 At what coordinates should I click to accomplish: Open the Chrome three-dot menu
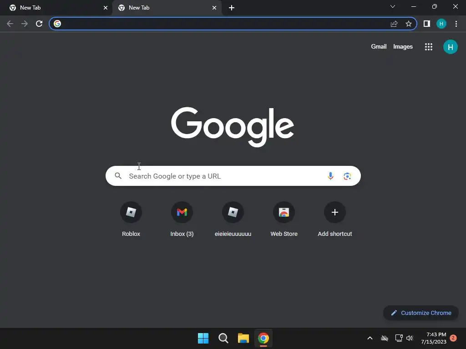click(x=456, y=24)
